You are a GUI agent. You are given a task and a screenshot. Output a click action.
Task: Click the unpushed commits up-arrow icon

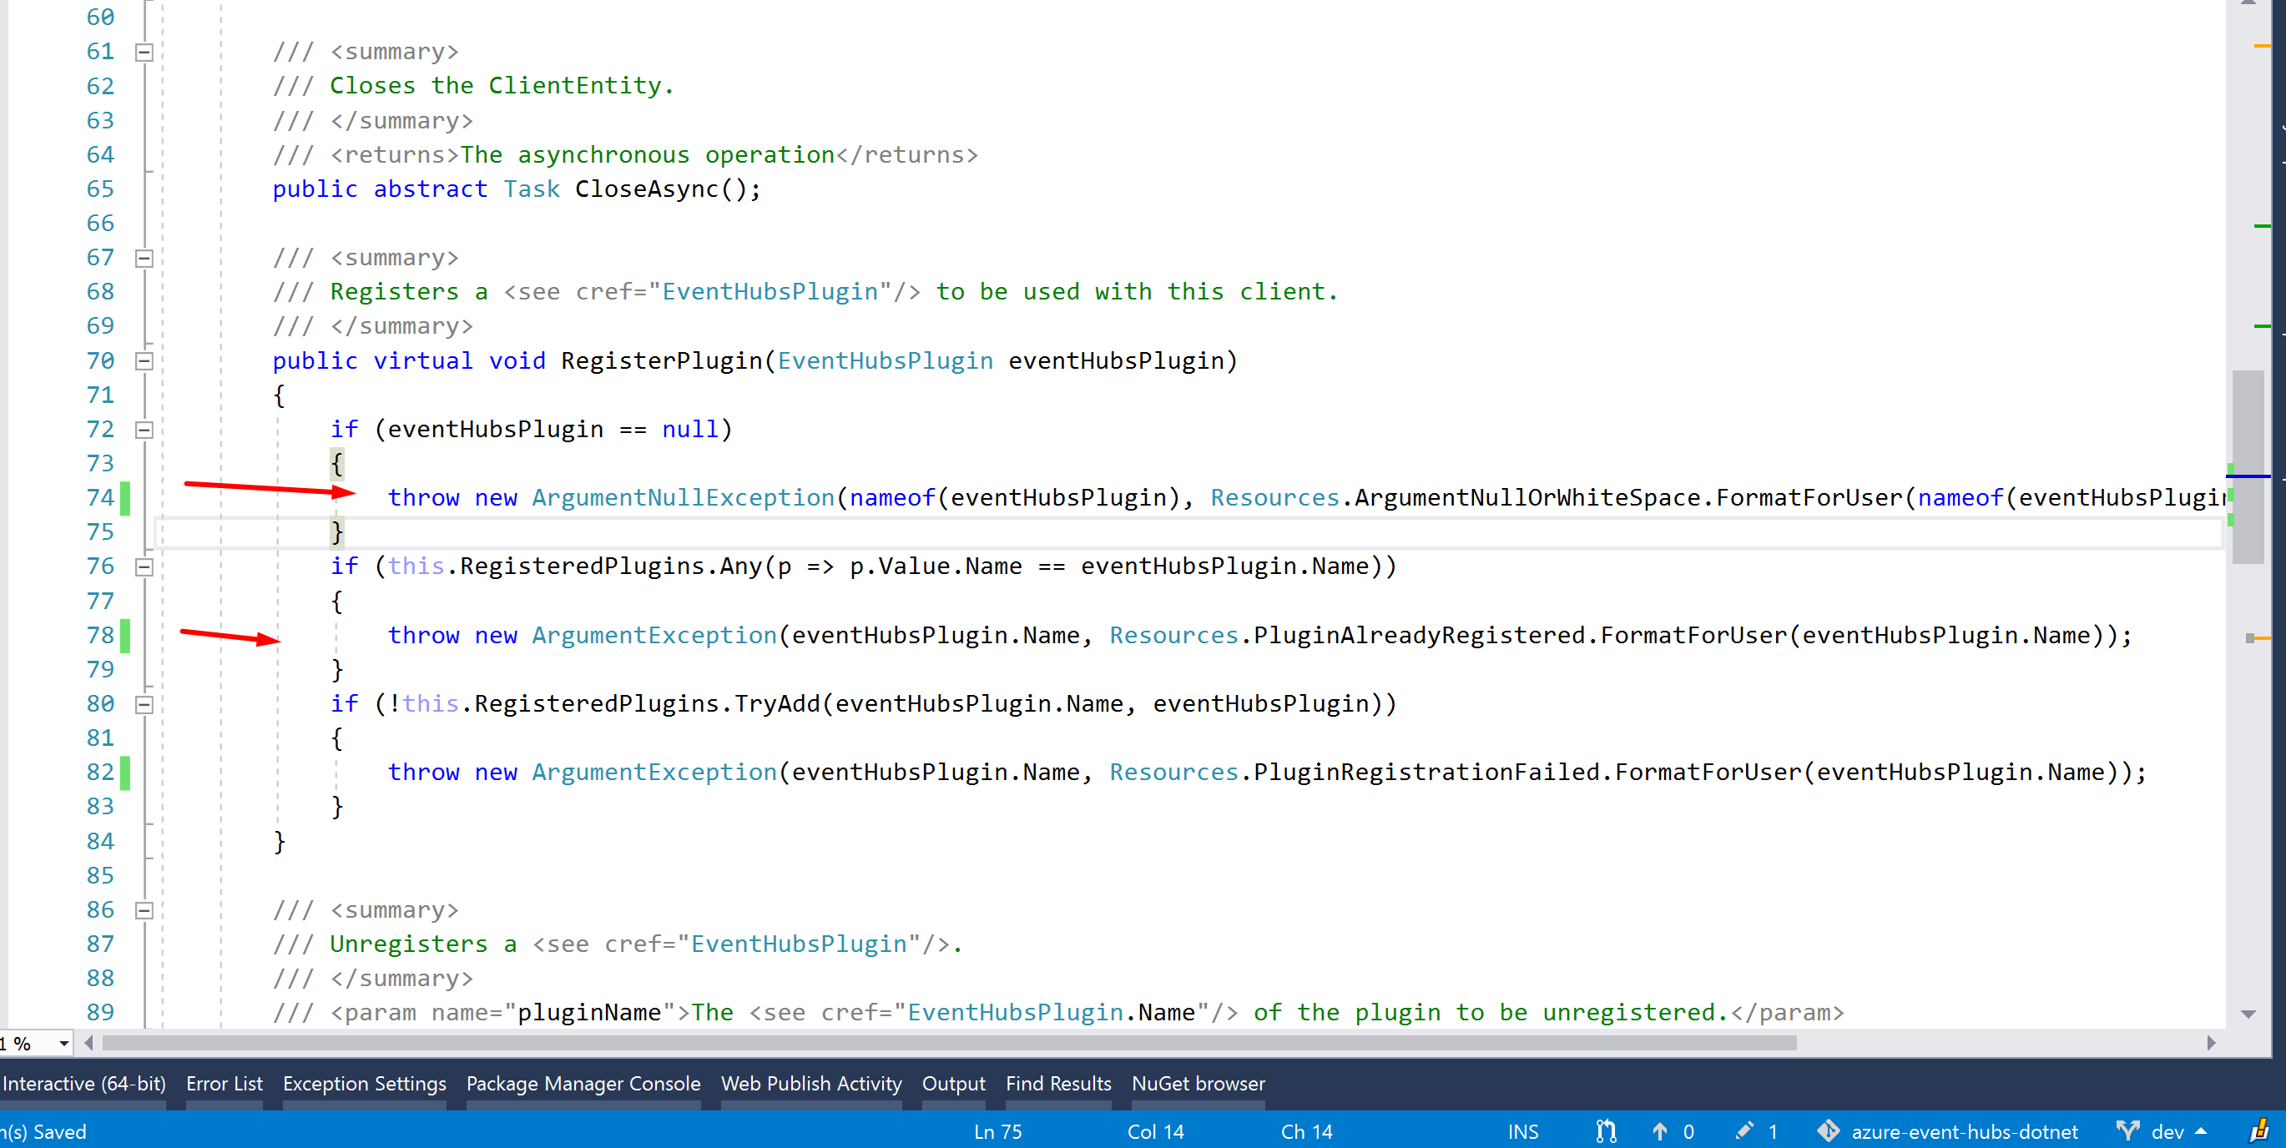coord(1659,1131)
